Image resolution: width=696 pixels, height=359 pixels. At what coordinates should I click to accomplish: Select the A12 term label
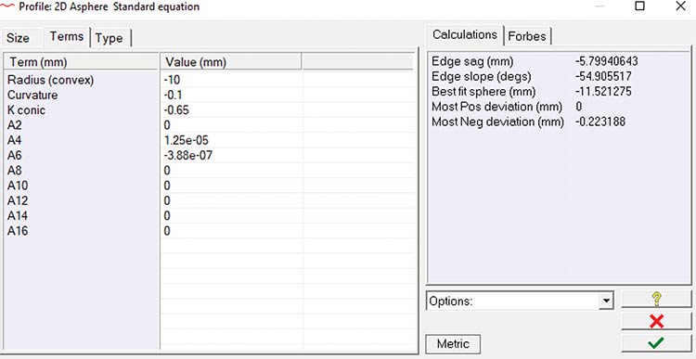18,201
